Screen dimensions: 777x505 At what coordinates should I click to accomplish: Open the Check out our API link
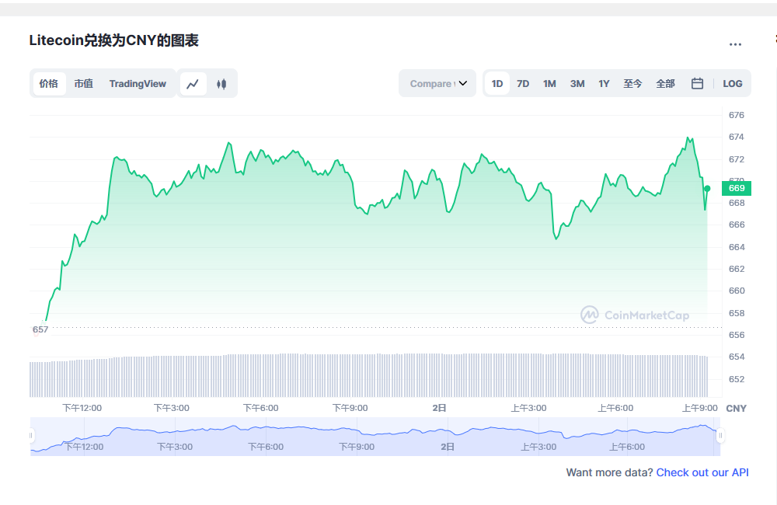tap(702, 472)
